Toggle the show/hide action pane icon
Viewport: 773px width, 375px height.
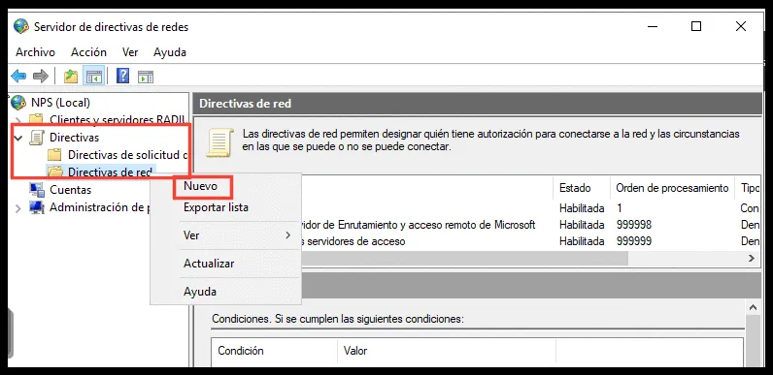[x=146, y=77]
